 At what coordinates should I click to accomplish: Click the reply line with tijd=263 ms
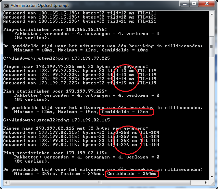81,141
